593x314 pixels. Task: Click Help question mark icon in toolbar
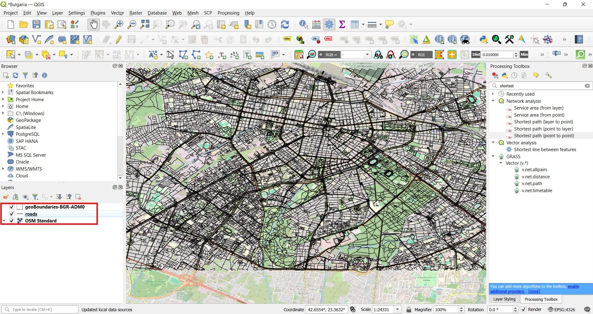tap(579, 39)
